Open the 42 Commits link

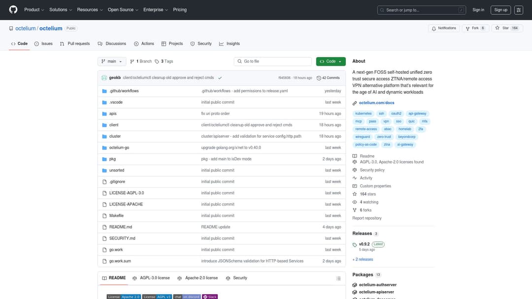[328, 78]
